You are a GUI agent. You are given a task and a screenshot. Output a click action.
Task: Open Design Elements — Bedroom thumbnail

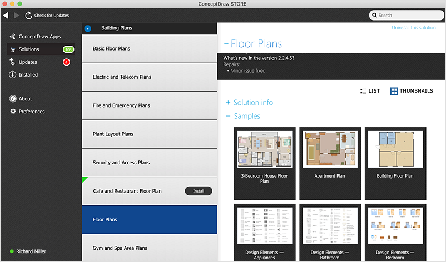coord(395,233)
